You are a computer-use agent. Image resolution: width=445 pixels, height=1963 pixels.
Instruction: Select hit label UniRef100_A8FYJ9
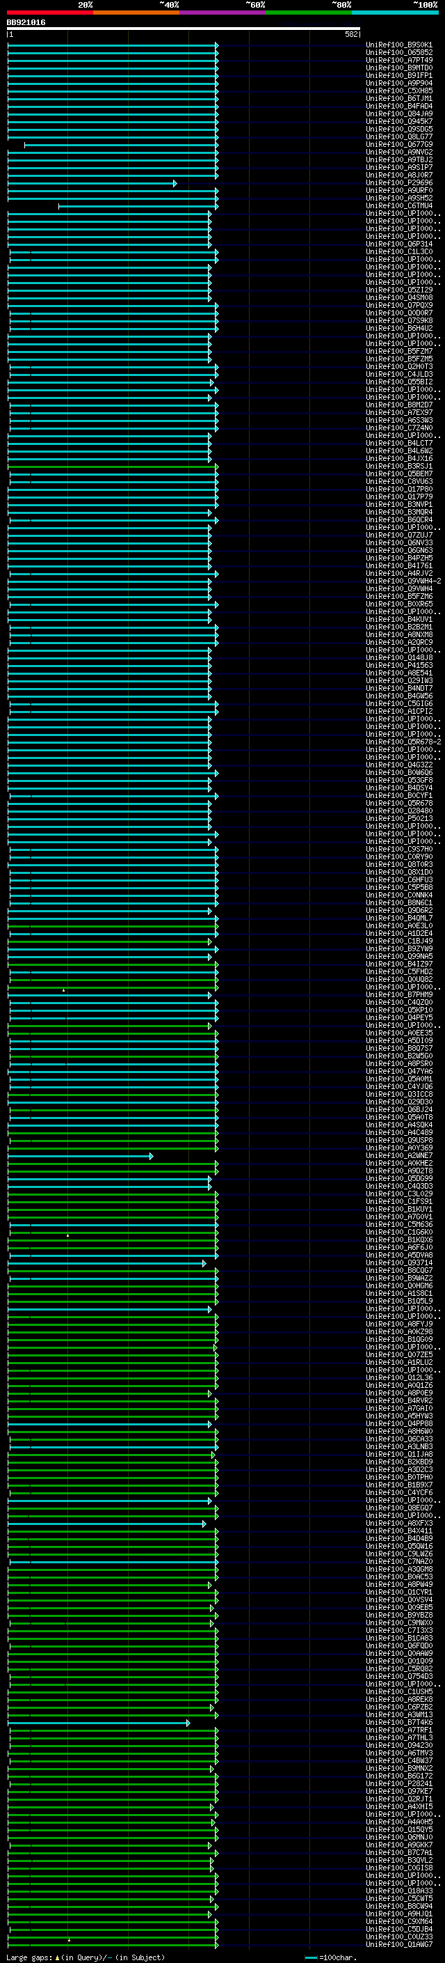click(x=398, y=1324)
